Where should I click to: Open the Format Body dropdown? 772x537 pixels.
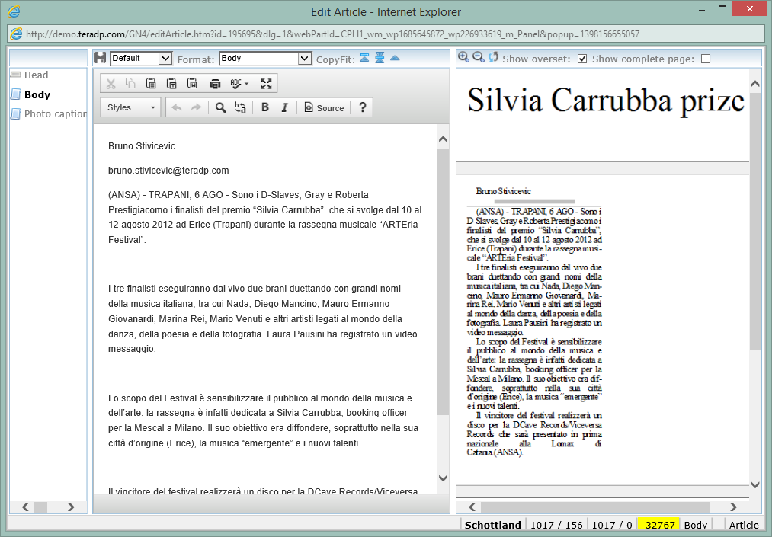[265, 58]
